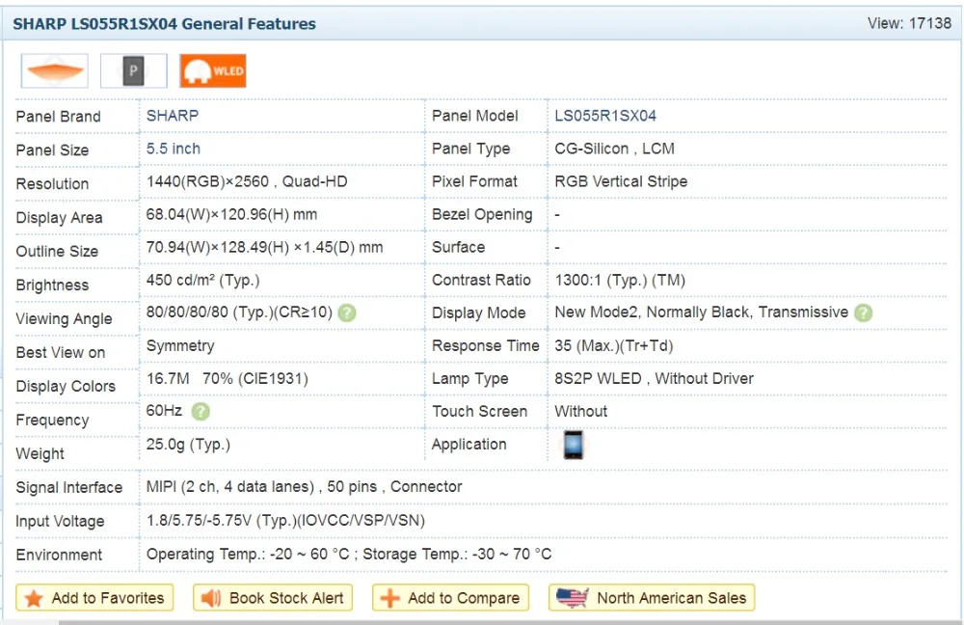
Task: Click '8S2P WLED , Without Driver' lamp type
Action: pos(655,378)
